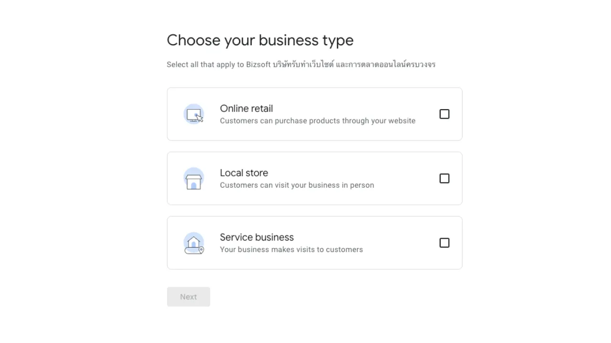This screenshot has width=611, height=343.
Task: Check the Online retail checkbox
Action: 444,114
